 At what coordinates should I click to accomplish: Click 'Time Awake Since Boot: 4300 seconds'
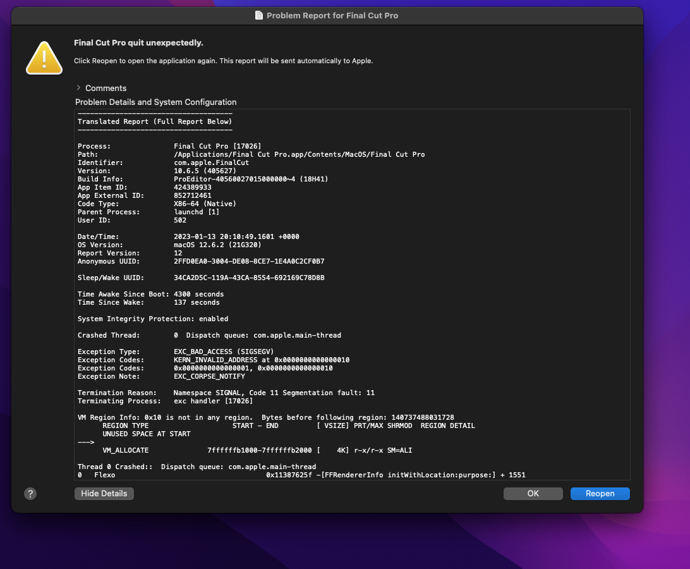150,294
